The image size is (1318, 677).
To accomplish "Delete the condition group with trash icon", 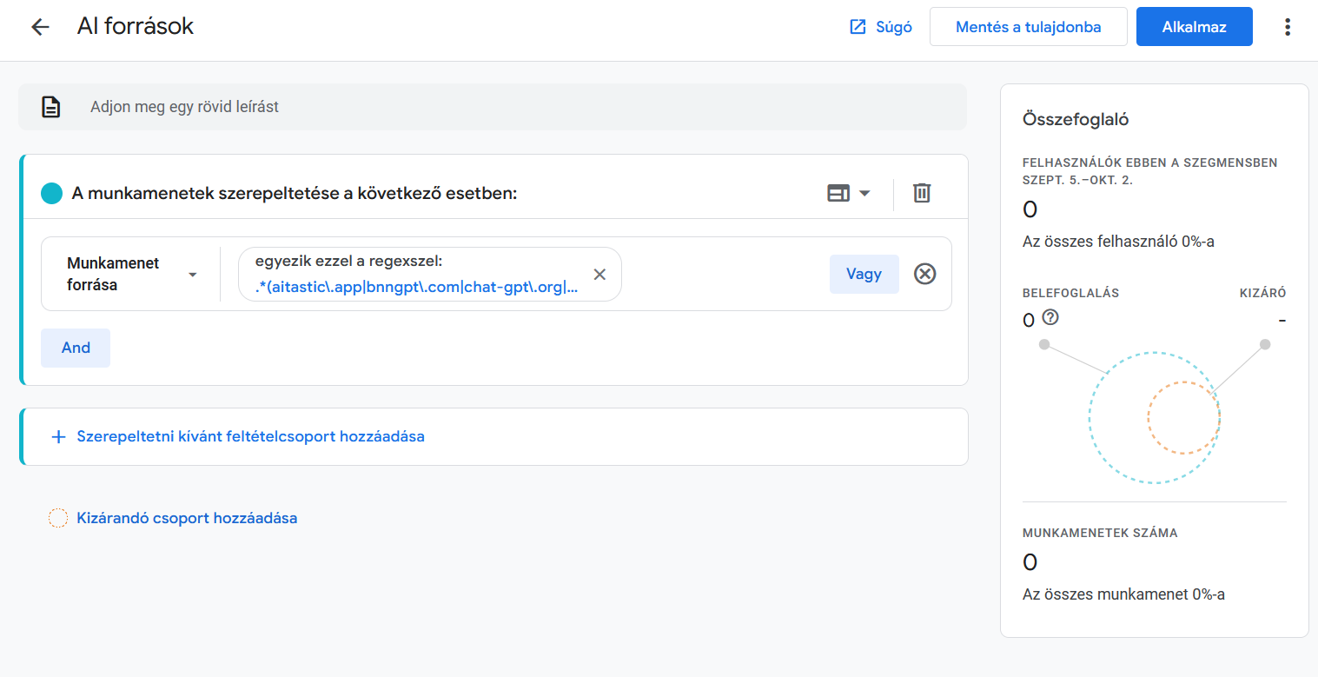I will coord(922,193).
